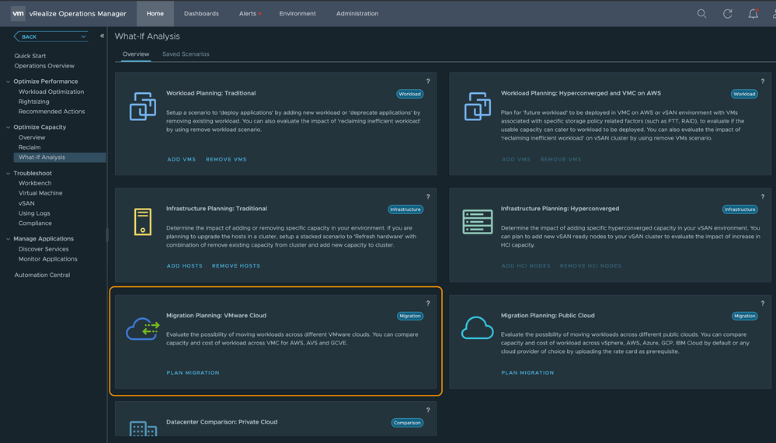The width and height of the screenshot is (776, 443).
Task: Switch to the Saved Scenarios tab
Action: pos(186,54)
